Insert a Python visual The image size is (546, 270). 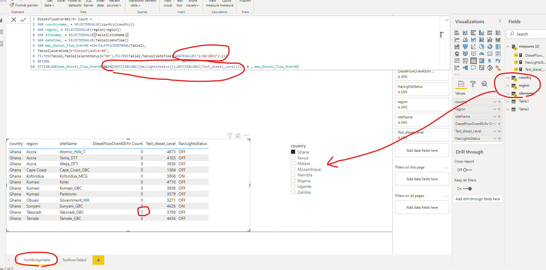click(x=498, y=61)
